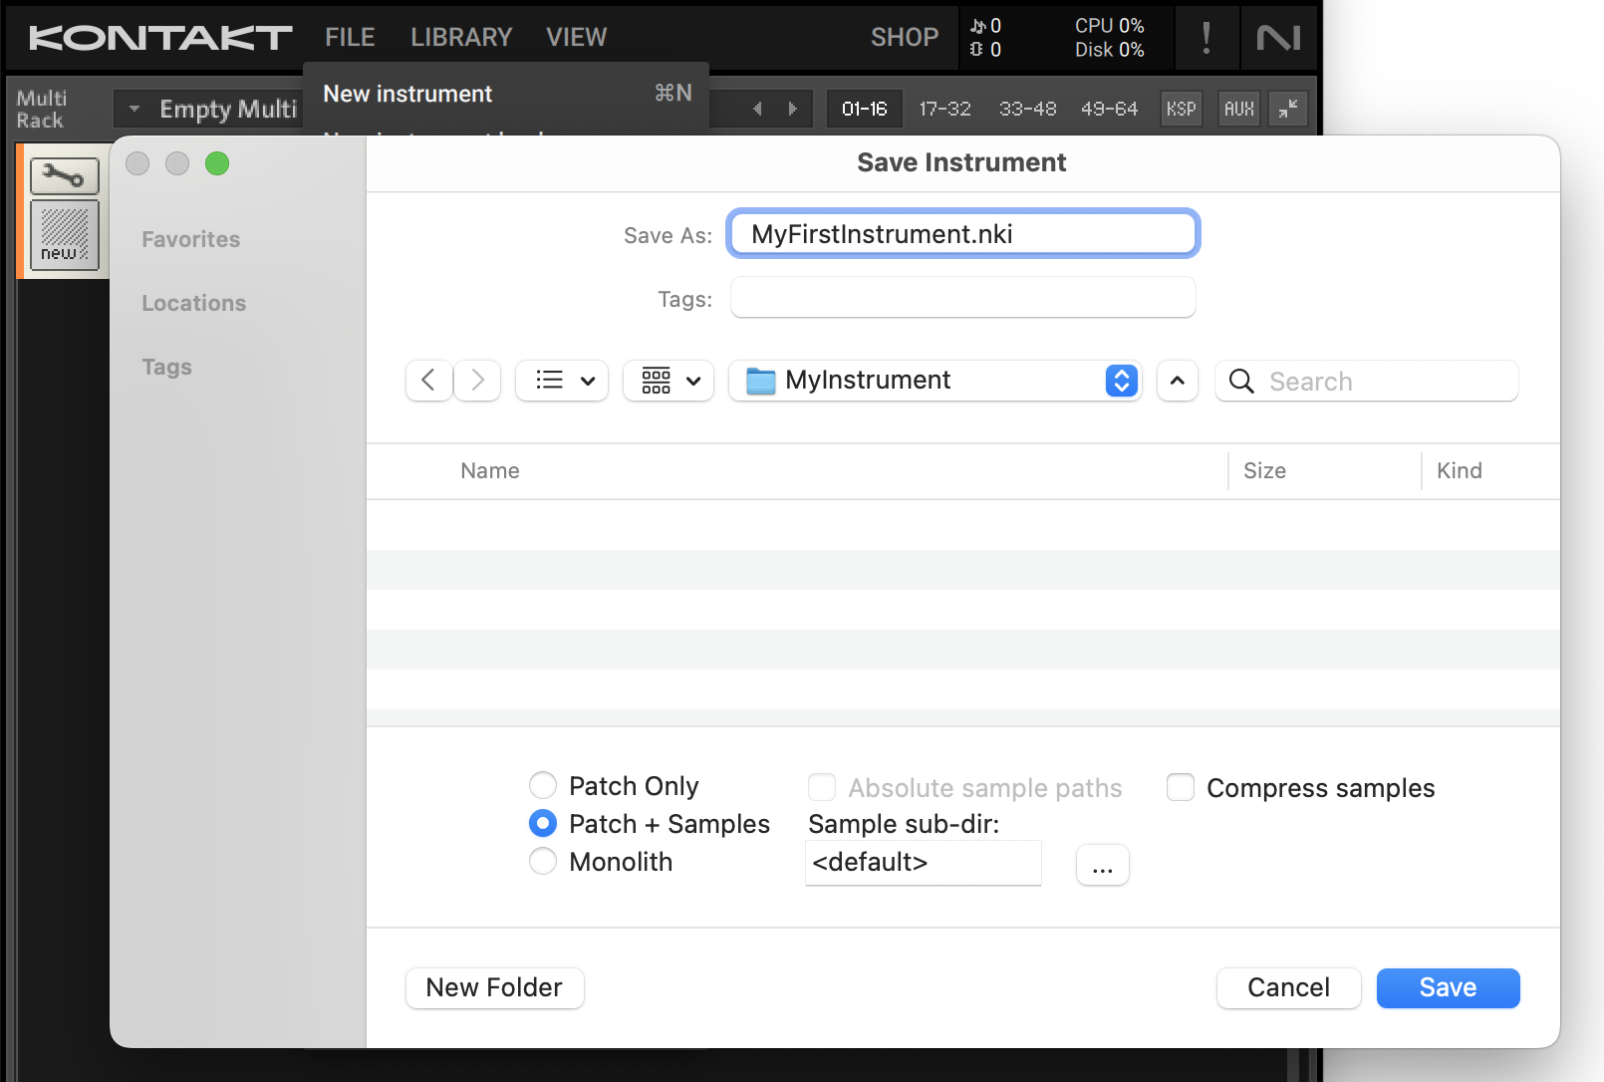Sort files by the Name column header

tap(489, 470)
